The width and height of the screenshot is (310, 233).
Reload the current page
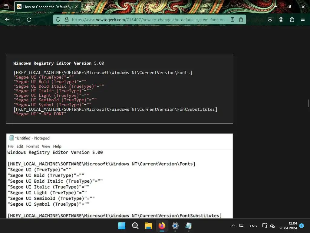[x=29, y=20]
